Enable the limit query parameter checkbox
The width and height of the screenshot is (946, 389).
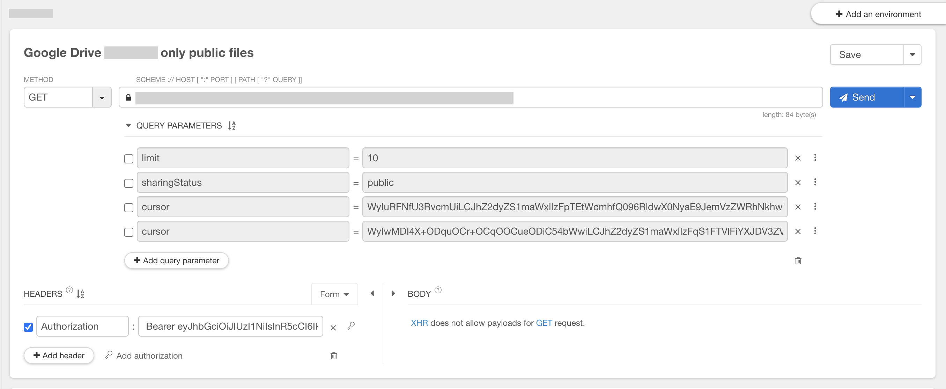128,159
